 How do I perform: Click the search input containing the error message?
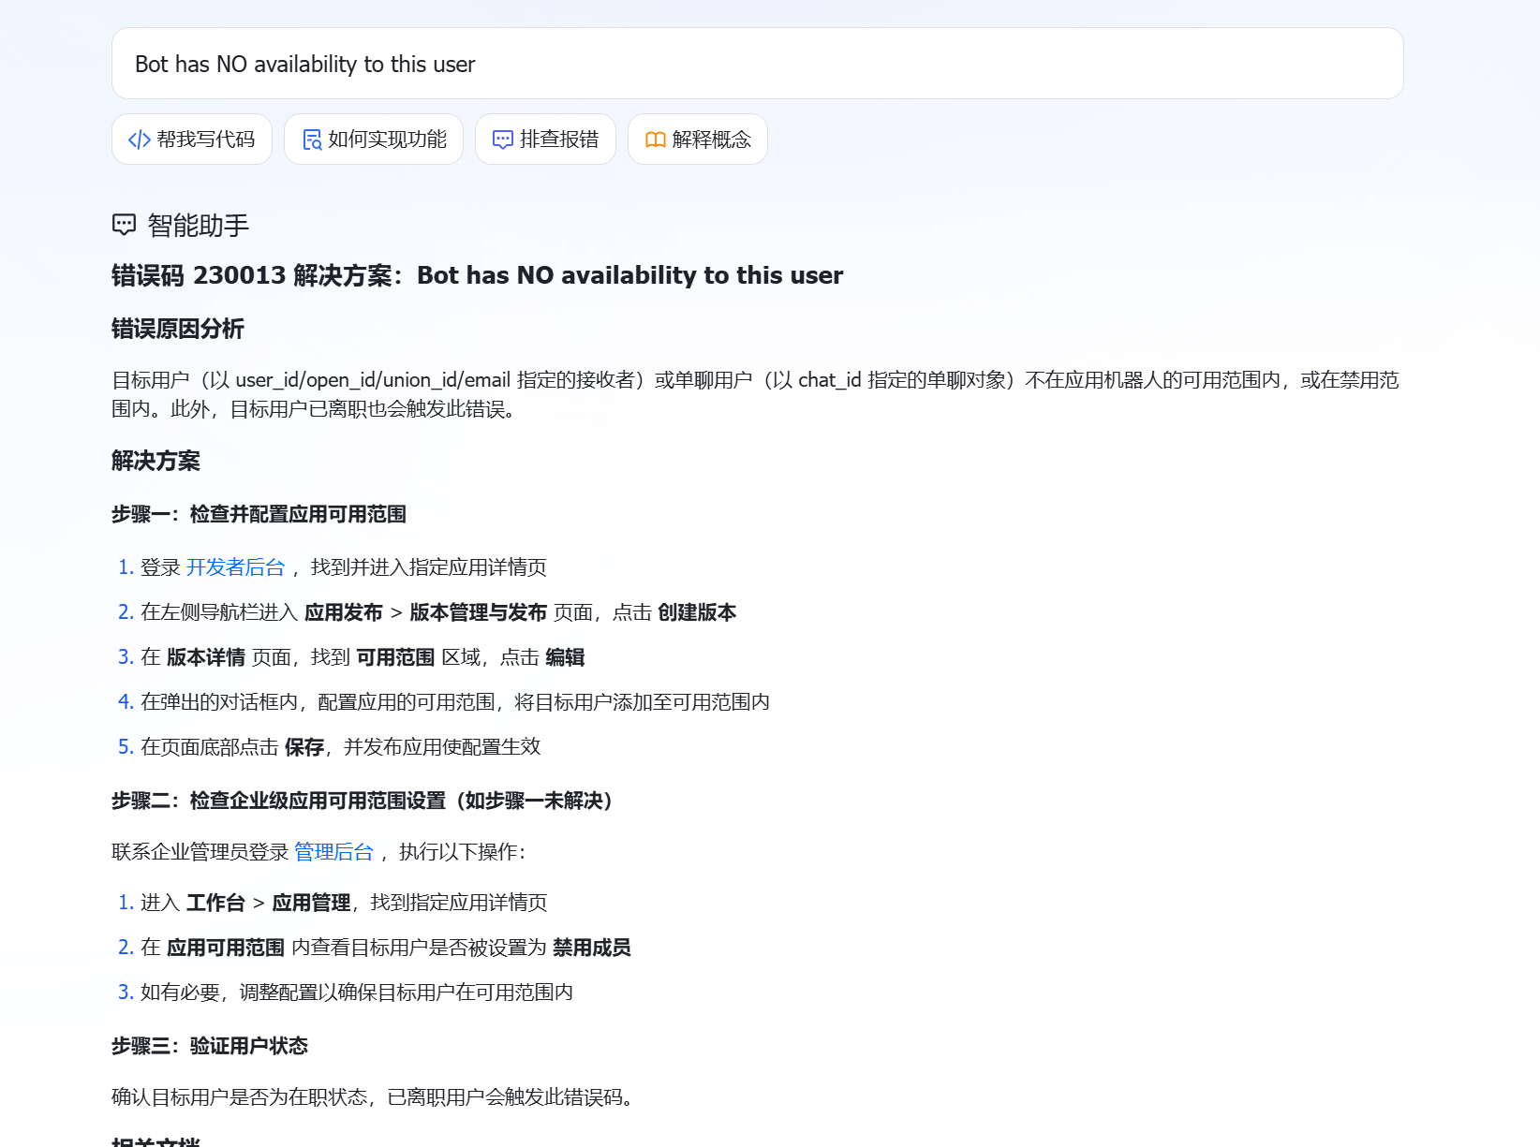[757, 63]
